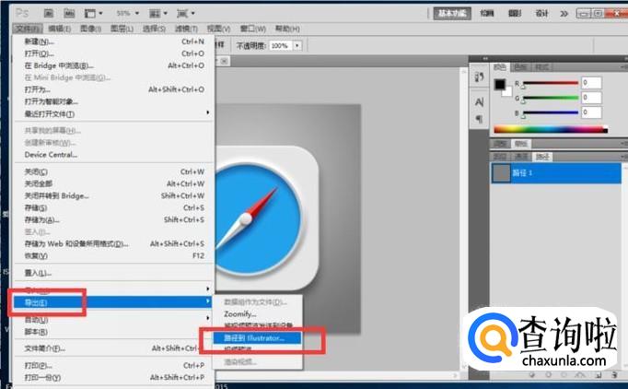
Task: Choose 关闭全部 menu entry
Action: pos(114,183)
